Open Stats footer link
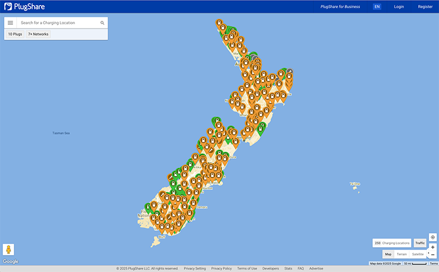This screenshot has width=439, height=272. [x=288, y=269]
